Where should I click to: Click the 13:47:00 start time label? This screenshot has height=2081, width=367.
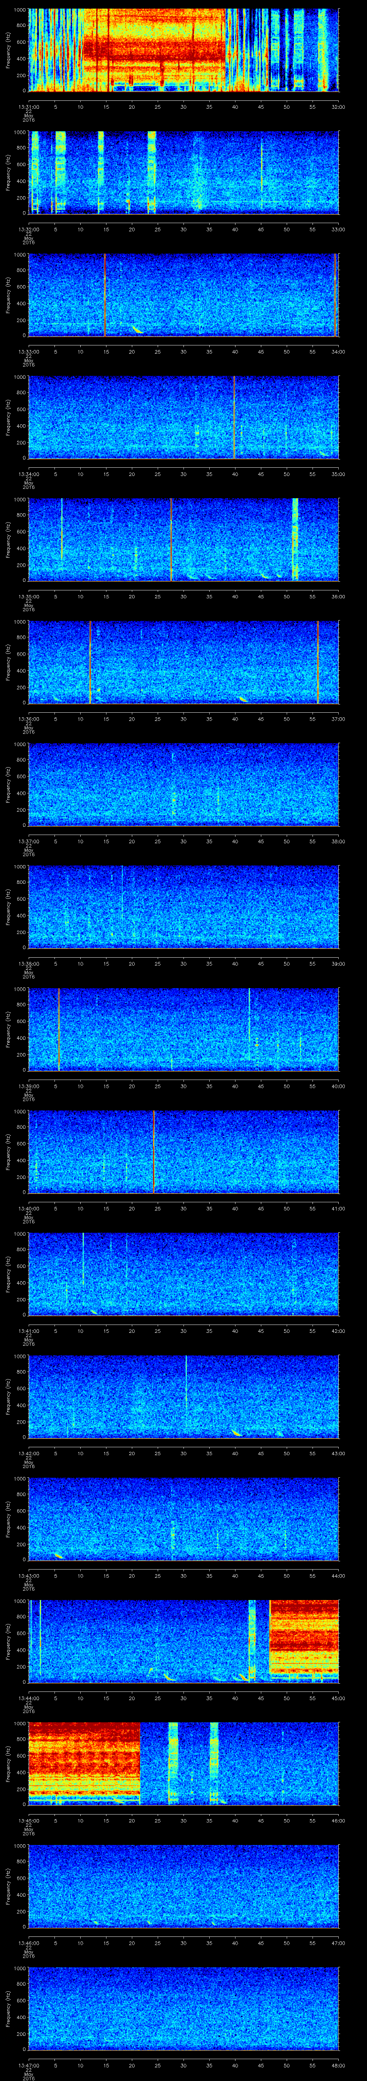click(28, 2066)
